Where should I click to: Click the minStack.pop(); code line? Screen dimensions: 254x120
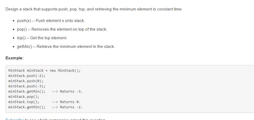(24, 97)
